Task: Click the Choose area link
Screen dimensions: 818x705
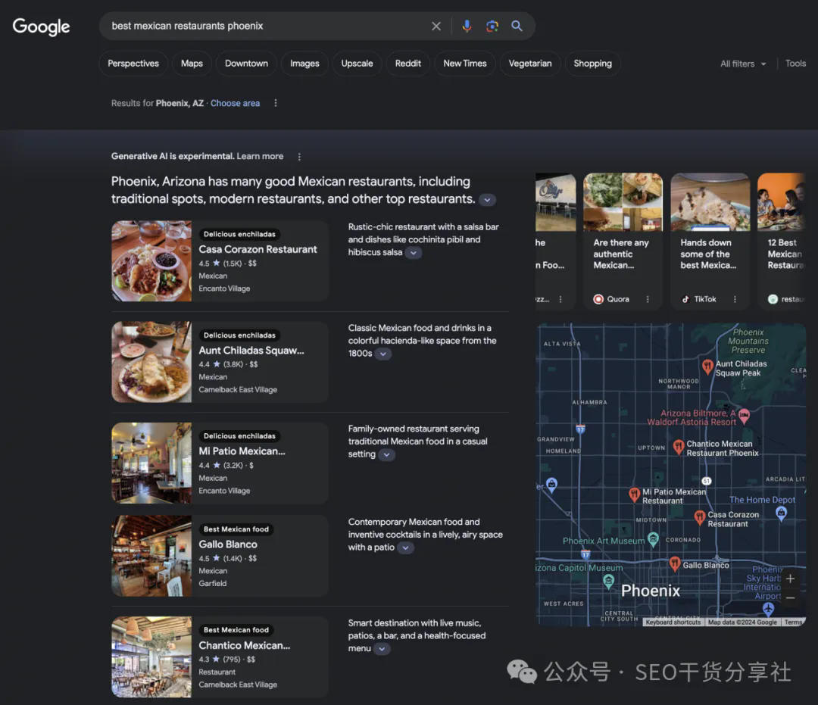Action: 236,103
